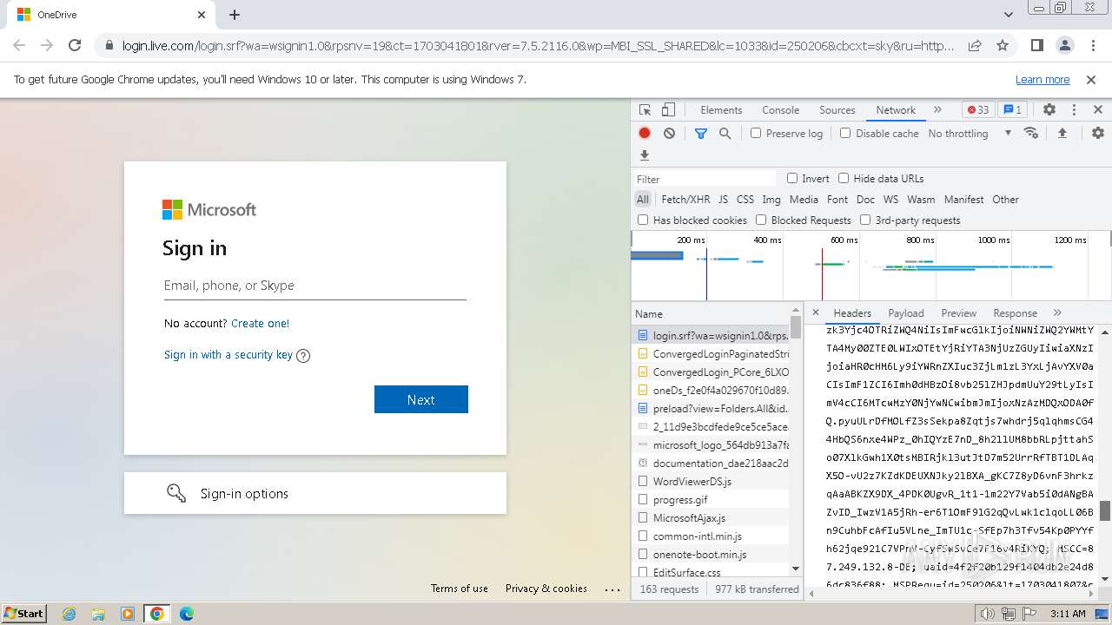Expand more request detail tabs chevron
The image size is (1112, 625).
[1057, 312]
